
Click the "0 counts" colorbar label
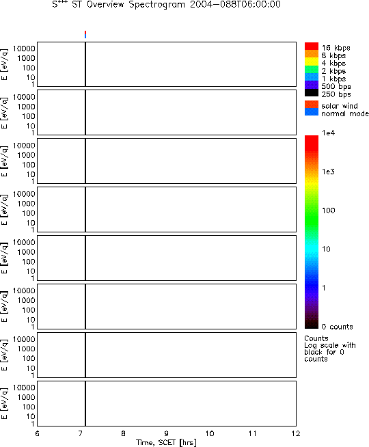[x=337, y=327]
